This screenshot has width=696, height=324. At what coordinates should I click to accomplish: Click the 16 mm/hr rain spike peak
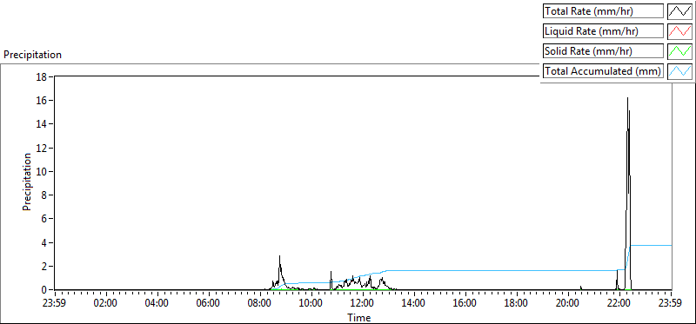(x=627, y=98)
